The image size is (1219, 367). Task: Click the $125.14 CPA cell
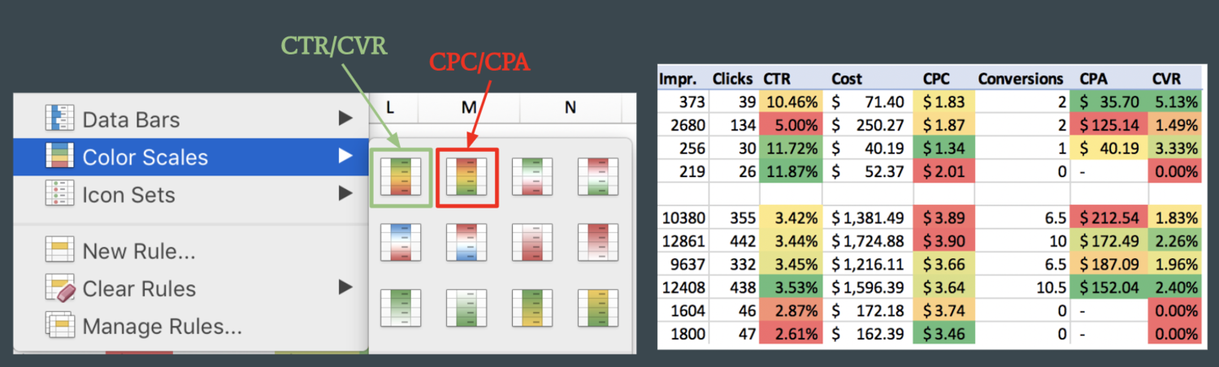(1108, 125)
